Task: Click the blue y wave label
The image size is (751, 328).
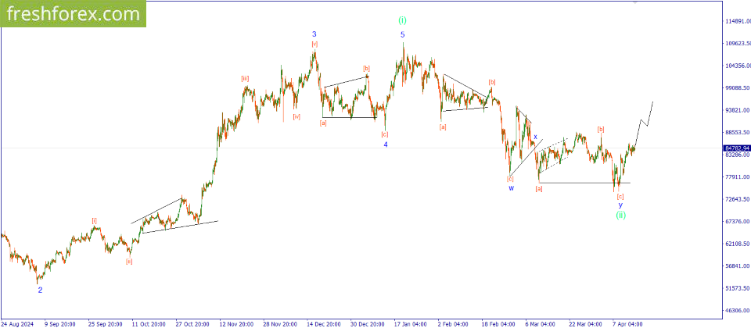Action: click(620, 205)
